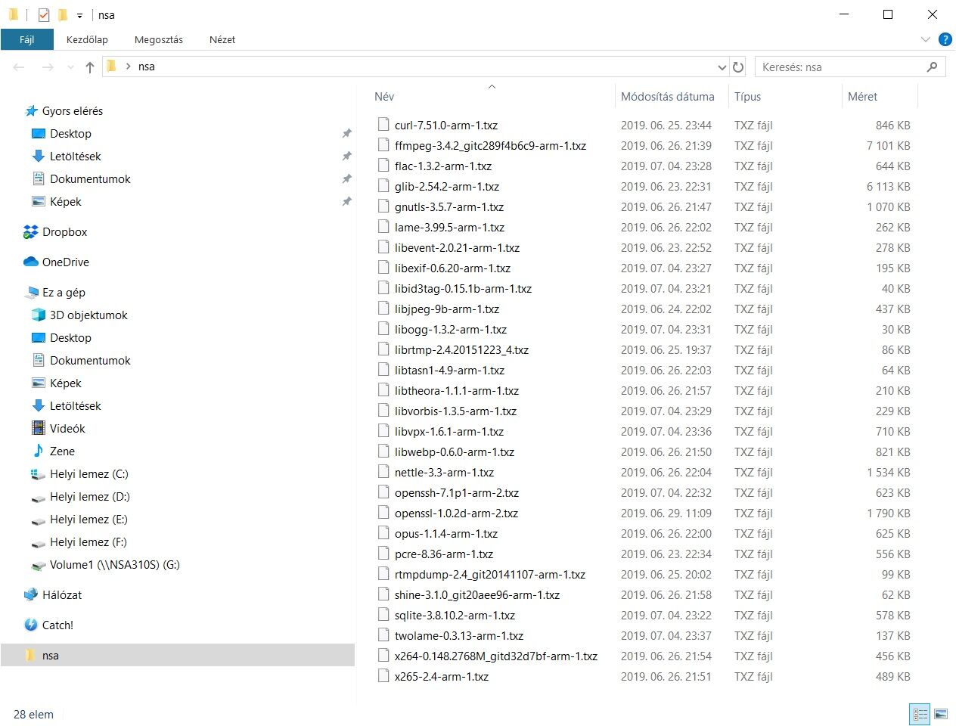
Task: Open the Megosztás ribbon tab
Action: pyautogui.click(x=159, y=39)
